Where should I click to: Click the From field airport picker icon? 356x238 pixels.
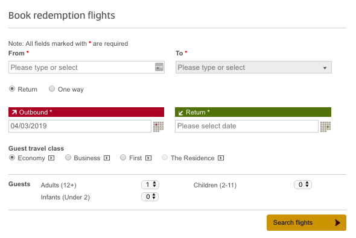pos(159,67)
